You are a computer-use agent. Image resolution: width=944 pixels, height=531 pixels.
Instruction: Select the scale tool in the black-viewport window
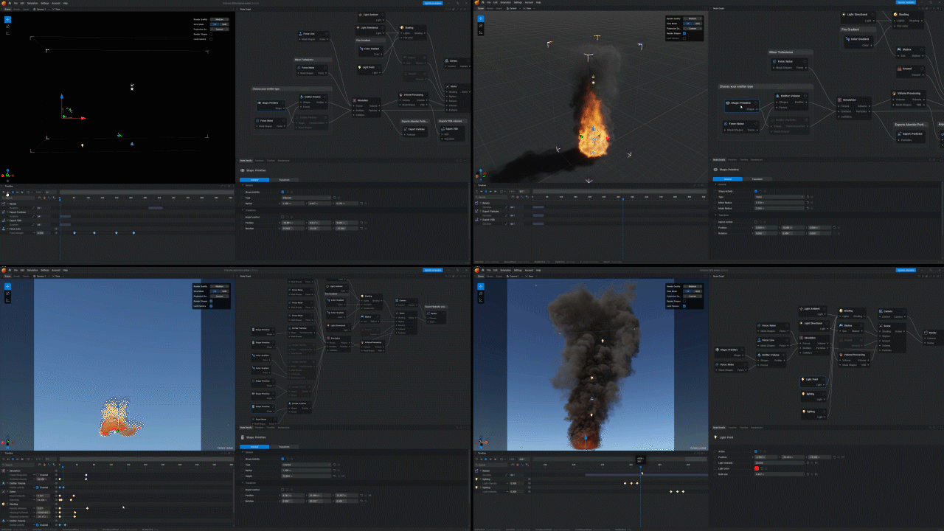pyautogui.click(x=8, y=32)
